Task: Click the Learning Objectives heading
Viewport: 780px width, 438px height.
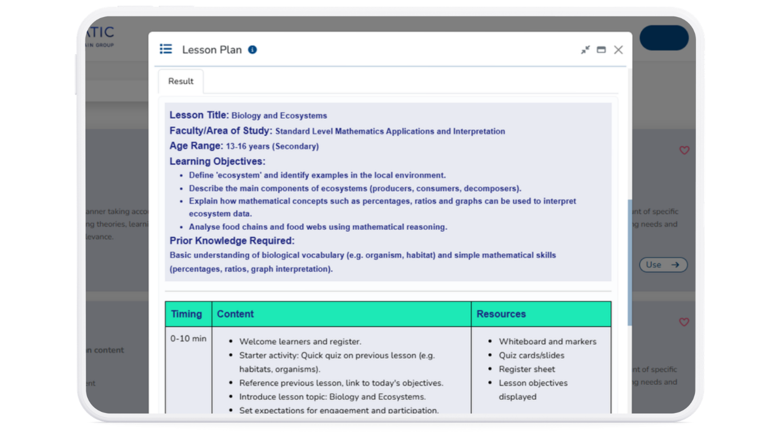Action: (217, 161)
